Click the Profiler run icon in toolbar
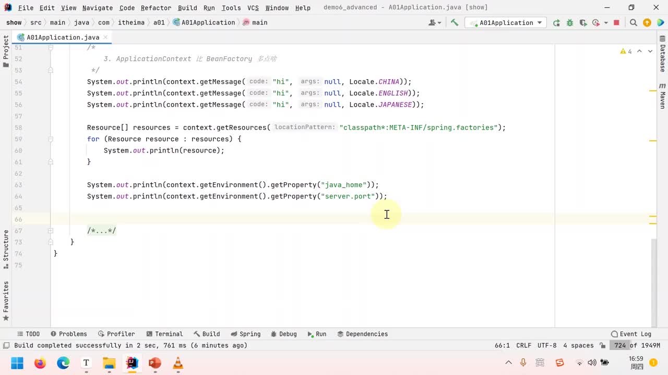668x375 pixels. coord(597,22)
